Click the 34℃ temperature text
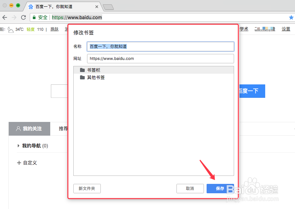 coord(19,29)
